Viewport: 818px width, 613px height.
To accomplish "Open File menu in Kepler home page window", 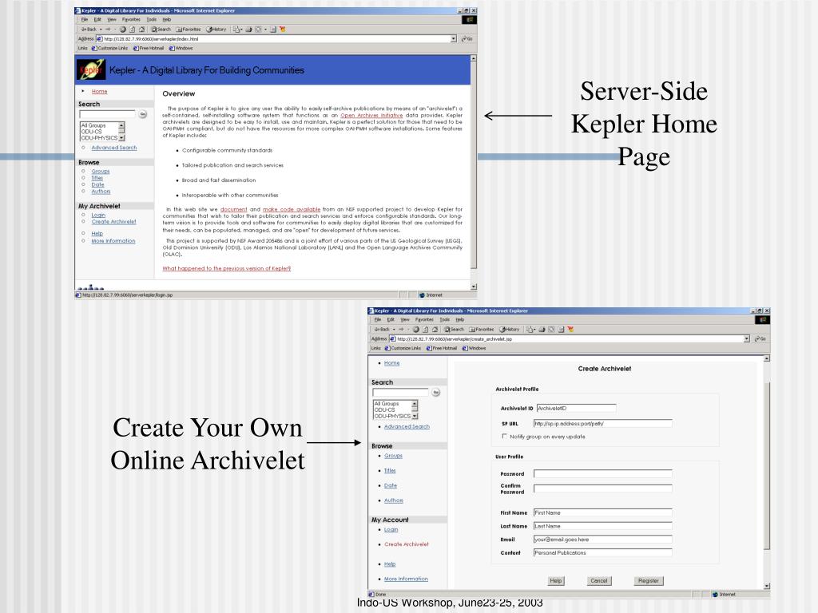I will click(85, 20).
